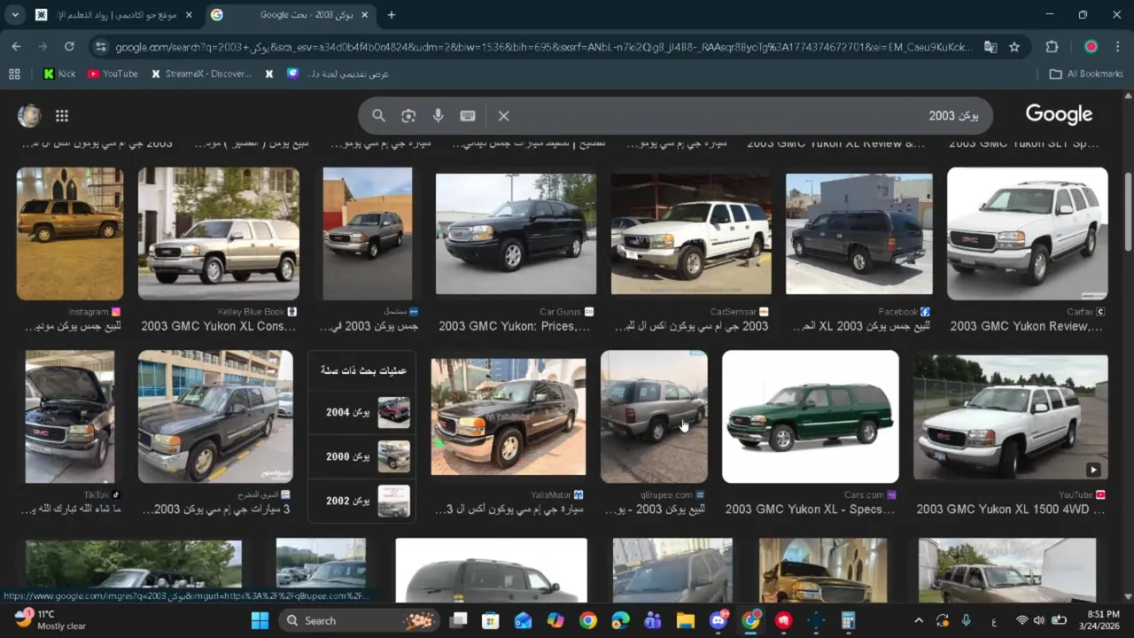Open a new browser tab

coord(392,15)
